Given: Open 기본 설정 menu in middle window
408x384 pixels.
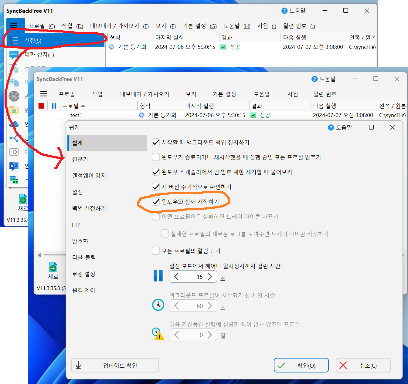Looking at the screenshot, I should click(x=224, y=94).
